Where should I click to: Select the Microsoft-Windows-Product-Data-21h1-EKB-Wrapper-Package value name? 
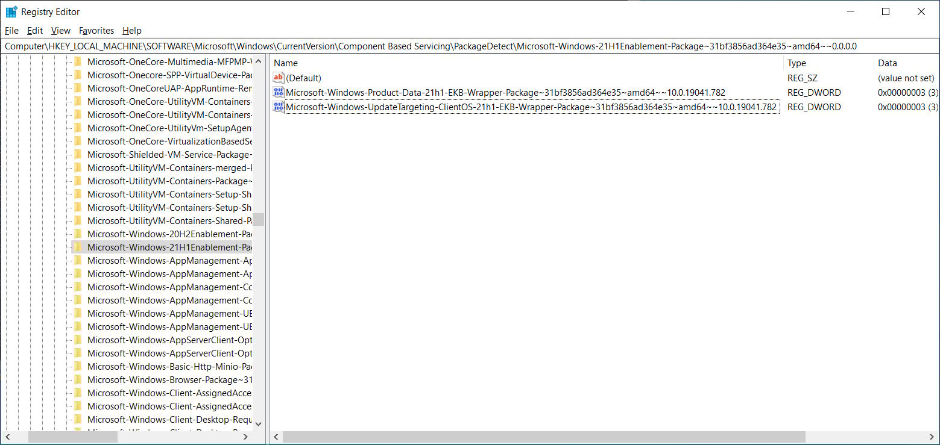coord(505,92)
